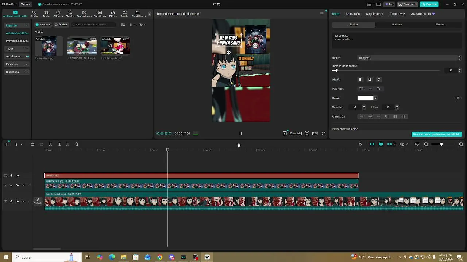
Task: Open the Efectos tab
Action: [70, 14]
